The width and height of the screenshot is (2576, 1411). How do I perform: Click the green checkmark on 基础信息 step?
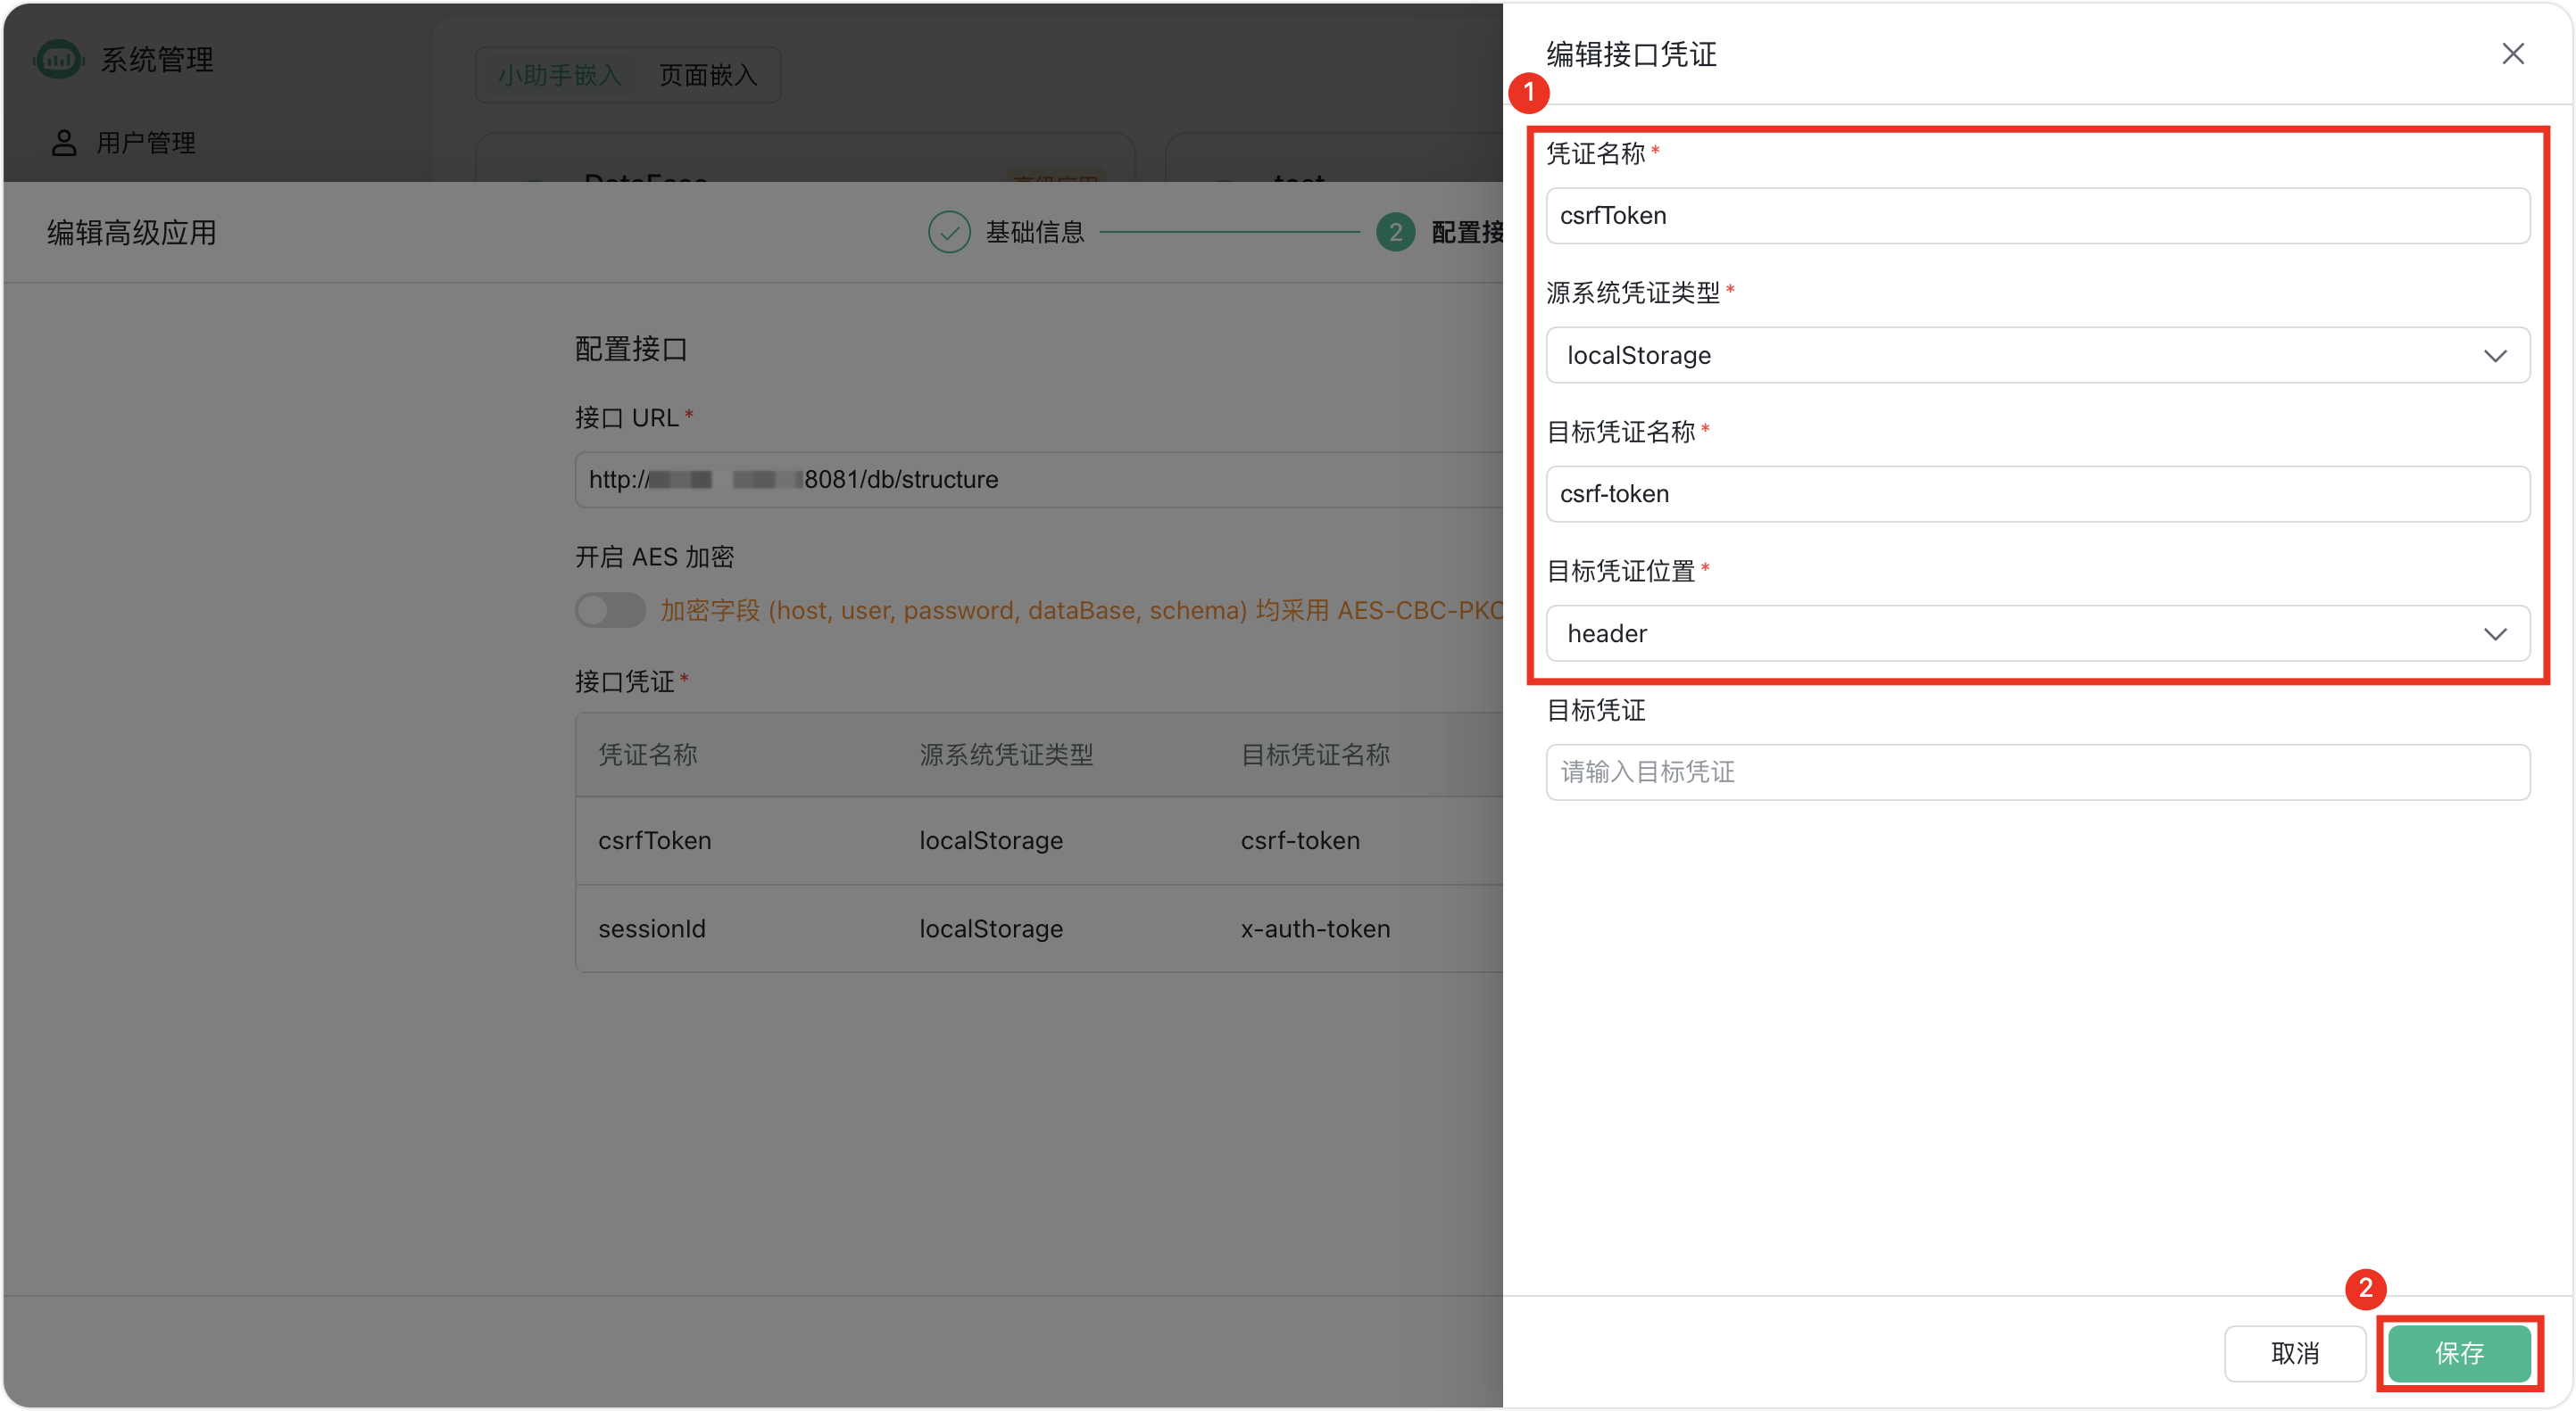(948, 231)
